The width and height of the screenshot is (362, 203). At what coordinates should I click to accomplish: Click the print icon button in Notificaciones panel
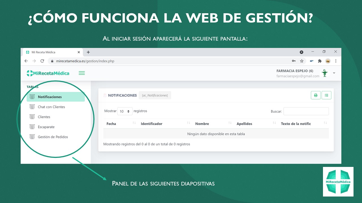click(316, 95)
